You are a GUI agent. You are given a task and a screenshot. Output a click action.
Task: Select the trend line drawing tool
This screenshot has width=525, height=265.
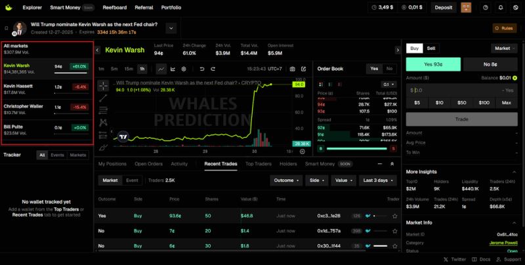point(103,98)
